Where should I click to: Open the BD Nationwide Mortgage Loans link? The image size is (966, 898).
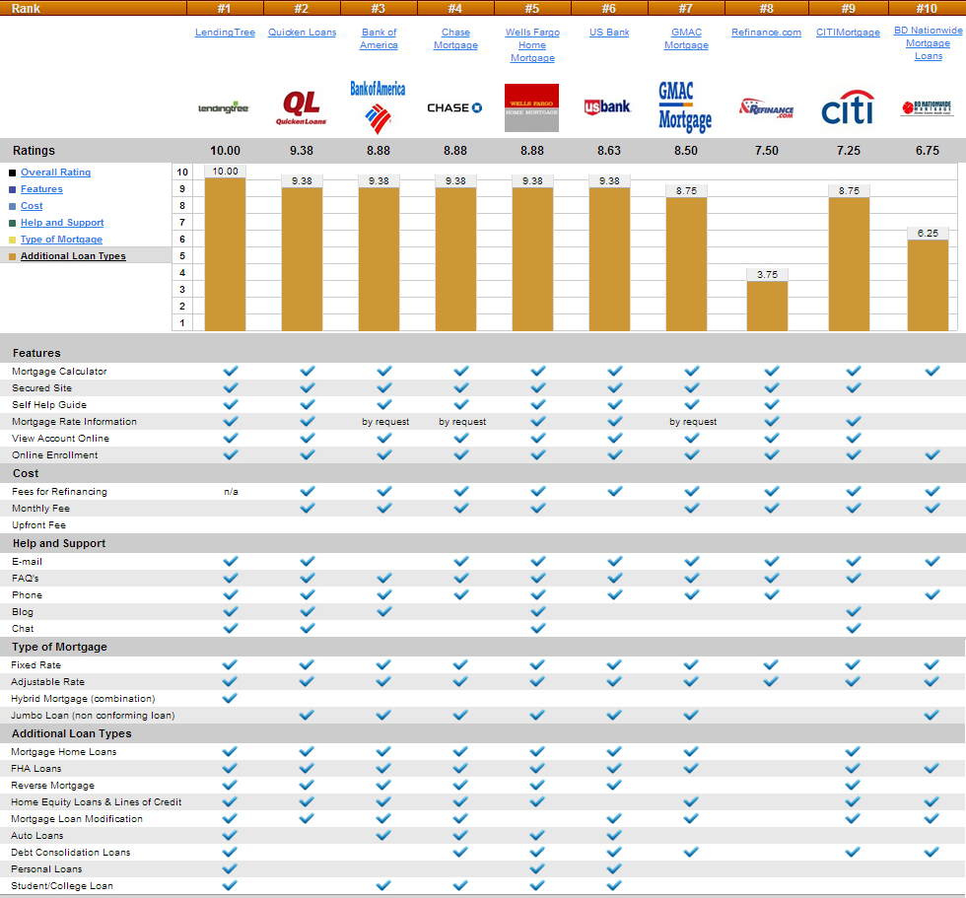[928, 43]
